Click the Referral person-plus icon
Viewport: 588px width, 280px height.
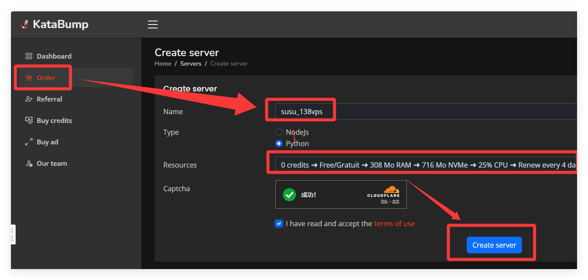(29, 99)
